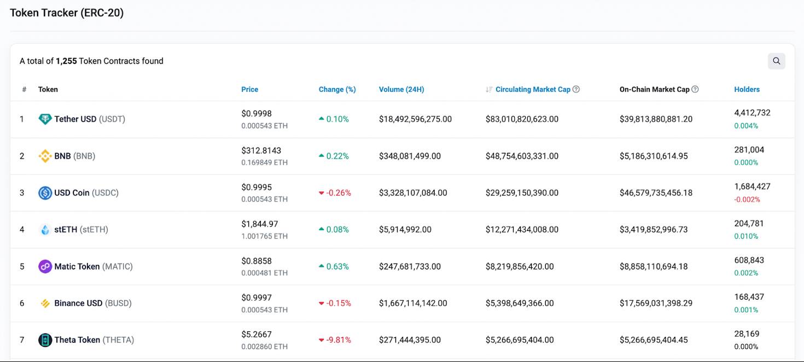The height and width of the screenshot is (362, 804).
Task: Click BNB volume $348,081,499.00
Action: pyautogui.click(x=410, y=156)
